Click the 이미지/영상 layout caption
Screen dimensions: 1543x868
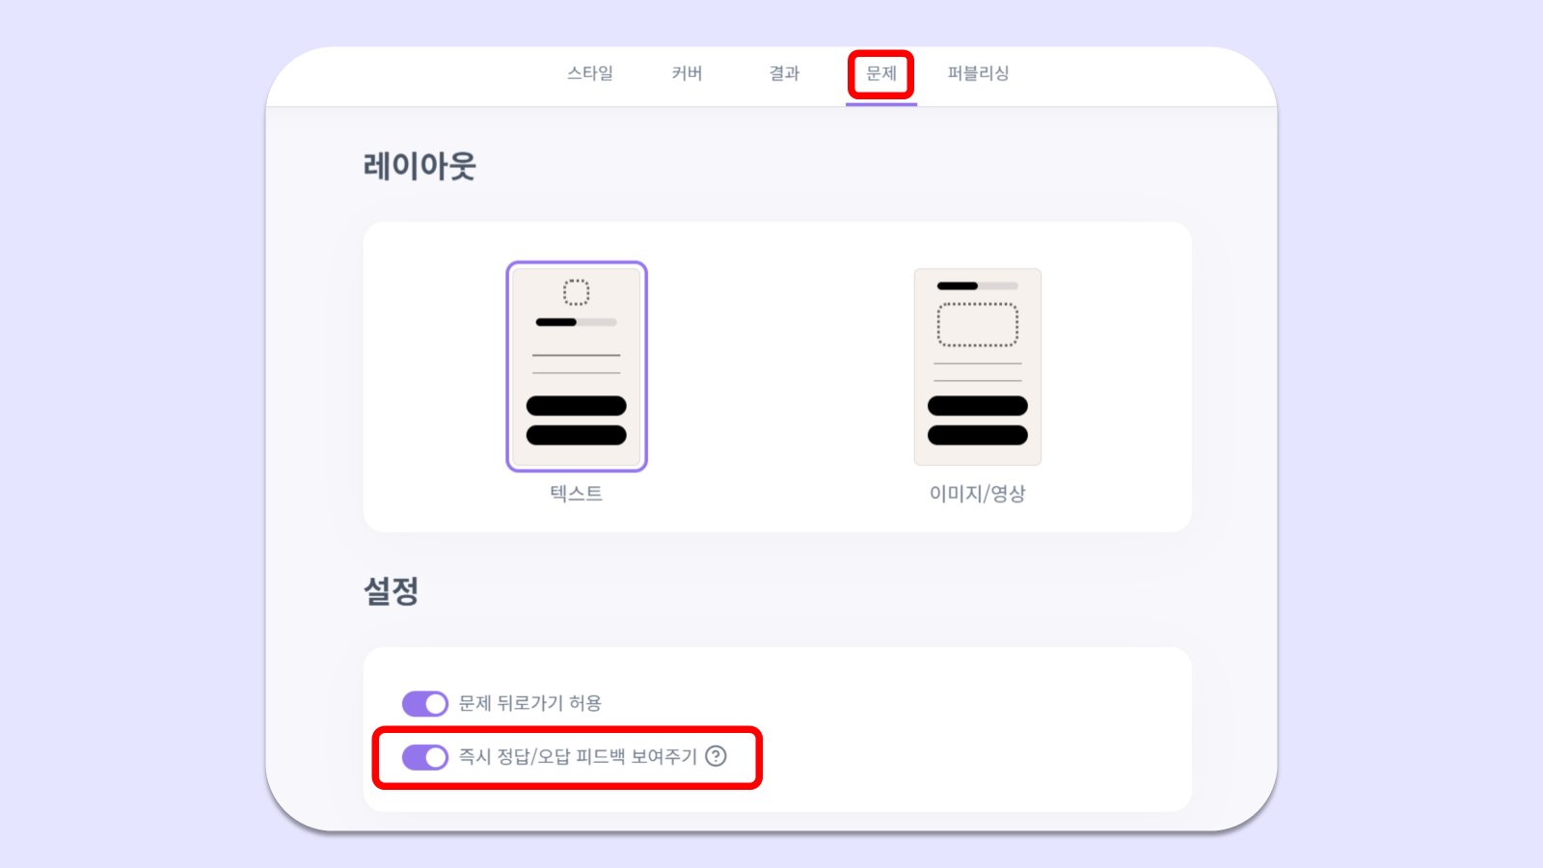[x=978, y=494]
